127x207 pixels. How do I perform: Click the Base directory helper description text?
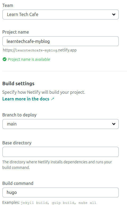coord(57,165)
